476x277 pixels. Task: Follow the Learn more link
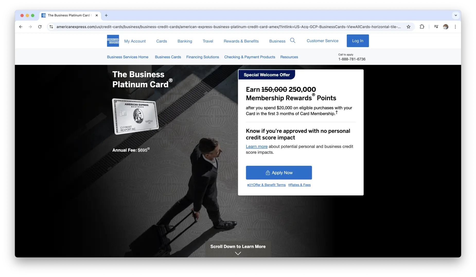click(x=257, y=146)
